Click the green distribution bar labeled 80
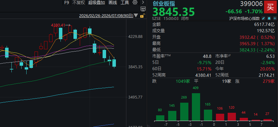 pyautogui.click(x=160, y=118)
